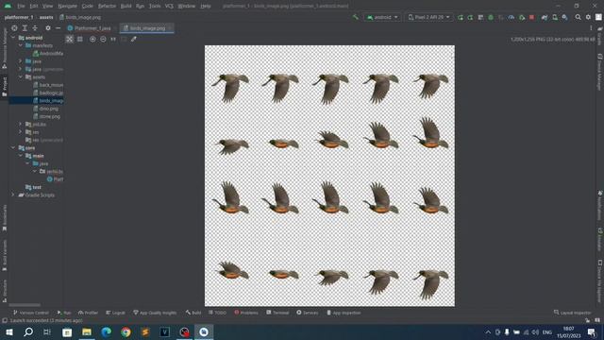
Task: Open the App Quality Insights tool window
Action: pyautogui.click(x=155, y=313)
